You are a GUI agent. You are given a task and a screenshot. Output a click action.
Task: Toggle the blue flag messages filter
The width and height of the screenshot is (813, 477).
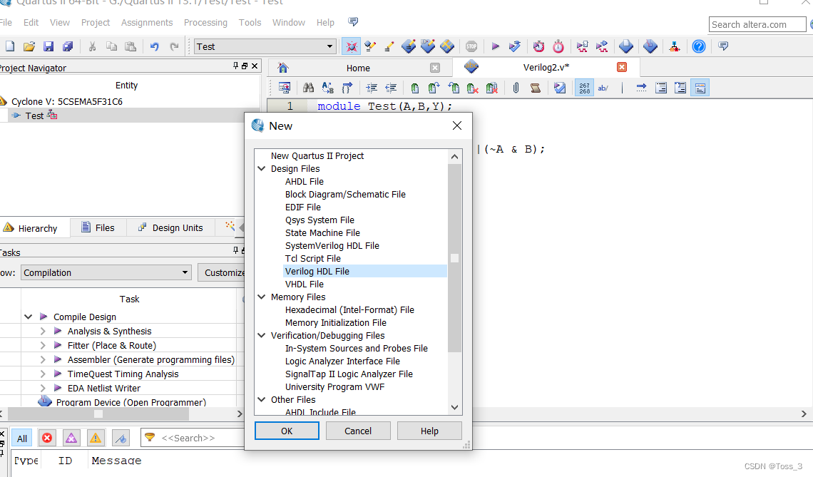[x=121, y=438]
